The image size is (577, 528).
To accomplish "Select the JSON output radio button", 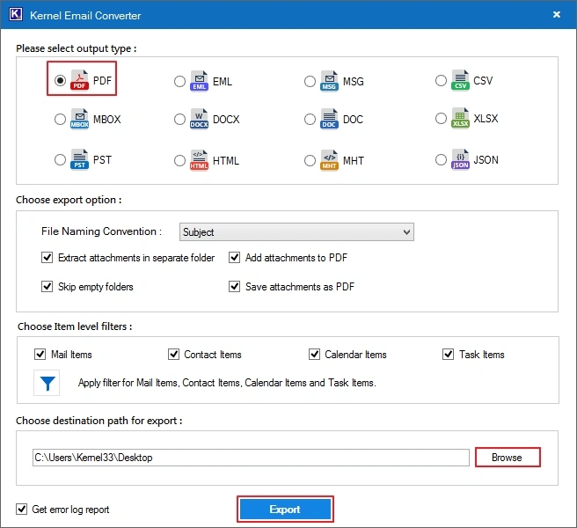I will [x=441, y=160].
